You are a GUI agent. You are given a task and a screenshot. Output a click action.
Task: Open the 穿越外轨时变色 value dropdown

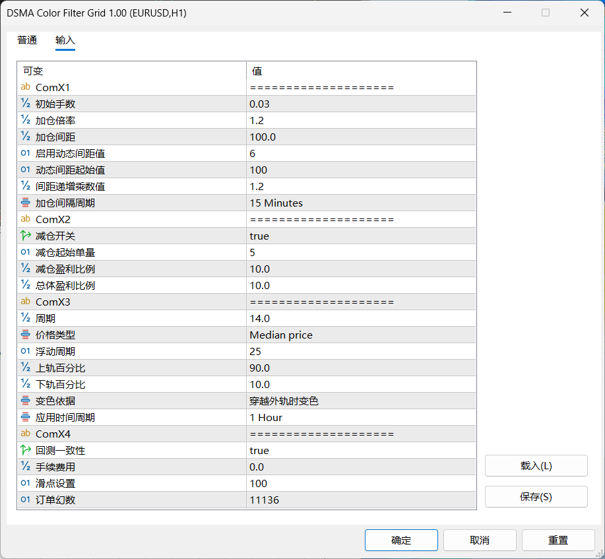361,401
